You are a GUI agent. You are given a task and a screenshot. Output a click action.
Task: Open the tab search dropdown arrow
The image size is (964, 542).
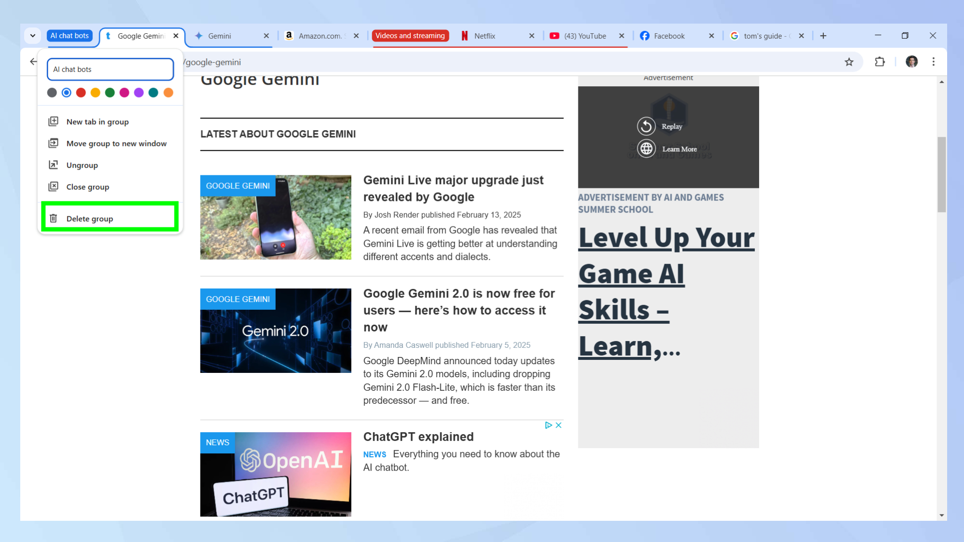click(x=33, y=36)
